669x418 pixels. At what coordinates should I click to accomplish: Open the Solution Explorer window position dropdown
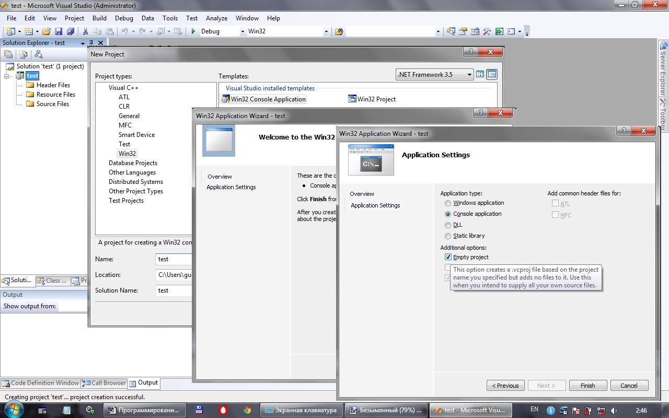pyautogui.click(x=83, y=43)
